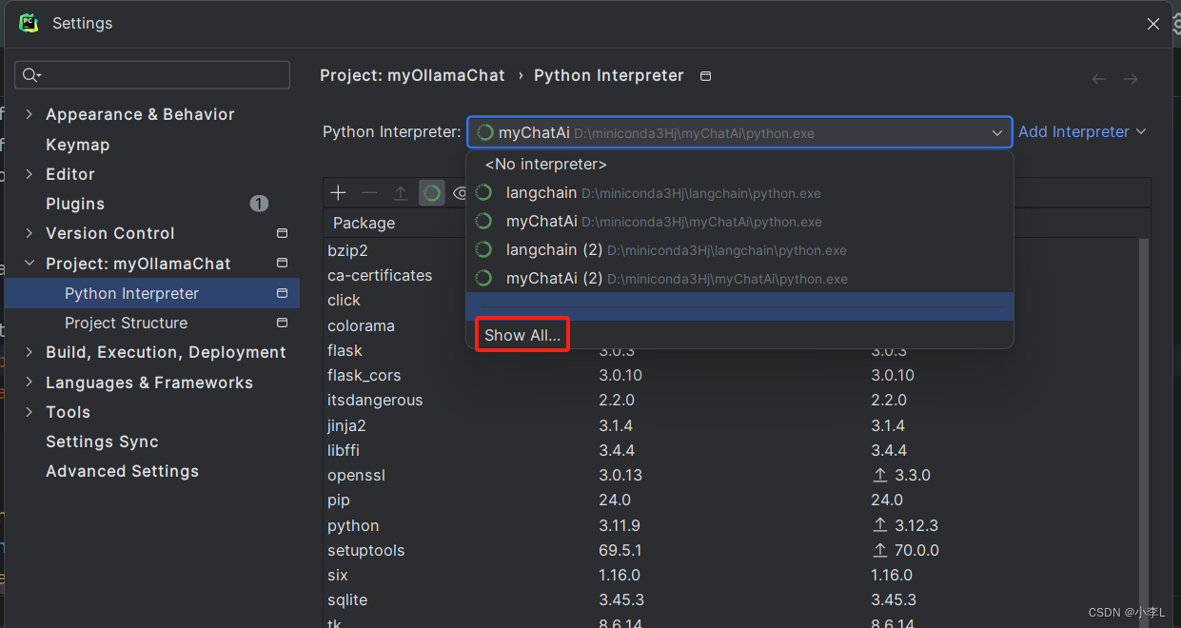1181x628 pixels.
Task: Click the forward navigation arrow
Action: click(1131, 79)
